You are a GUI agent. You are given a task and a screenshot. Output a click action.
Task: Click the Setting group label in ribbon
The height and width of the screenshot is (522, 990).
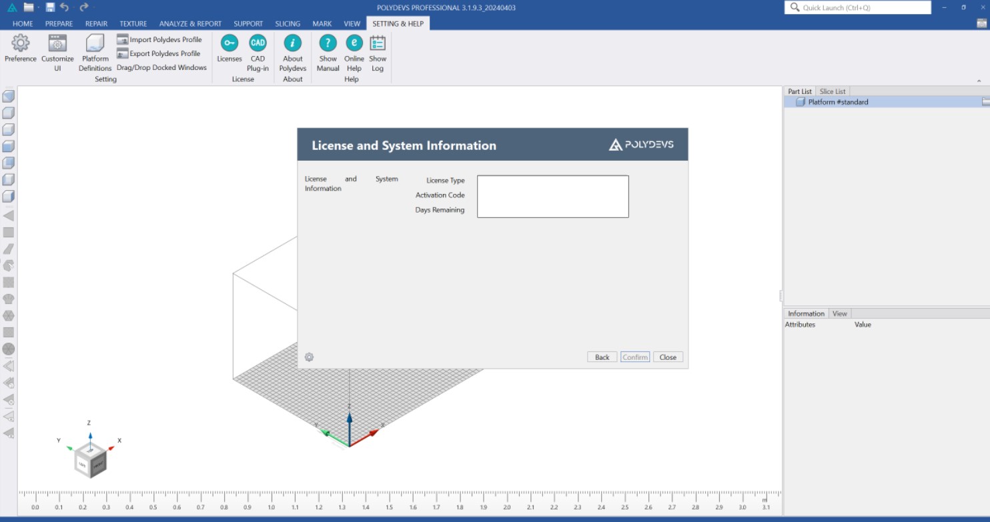point(105,79)
